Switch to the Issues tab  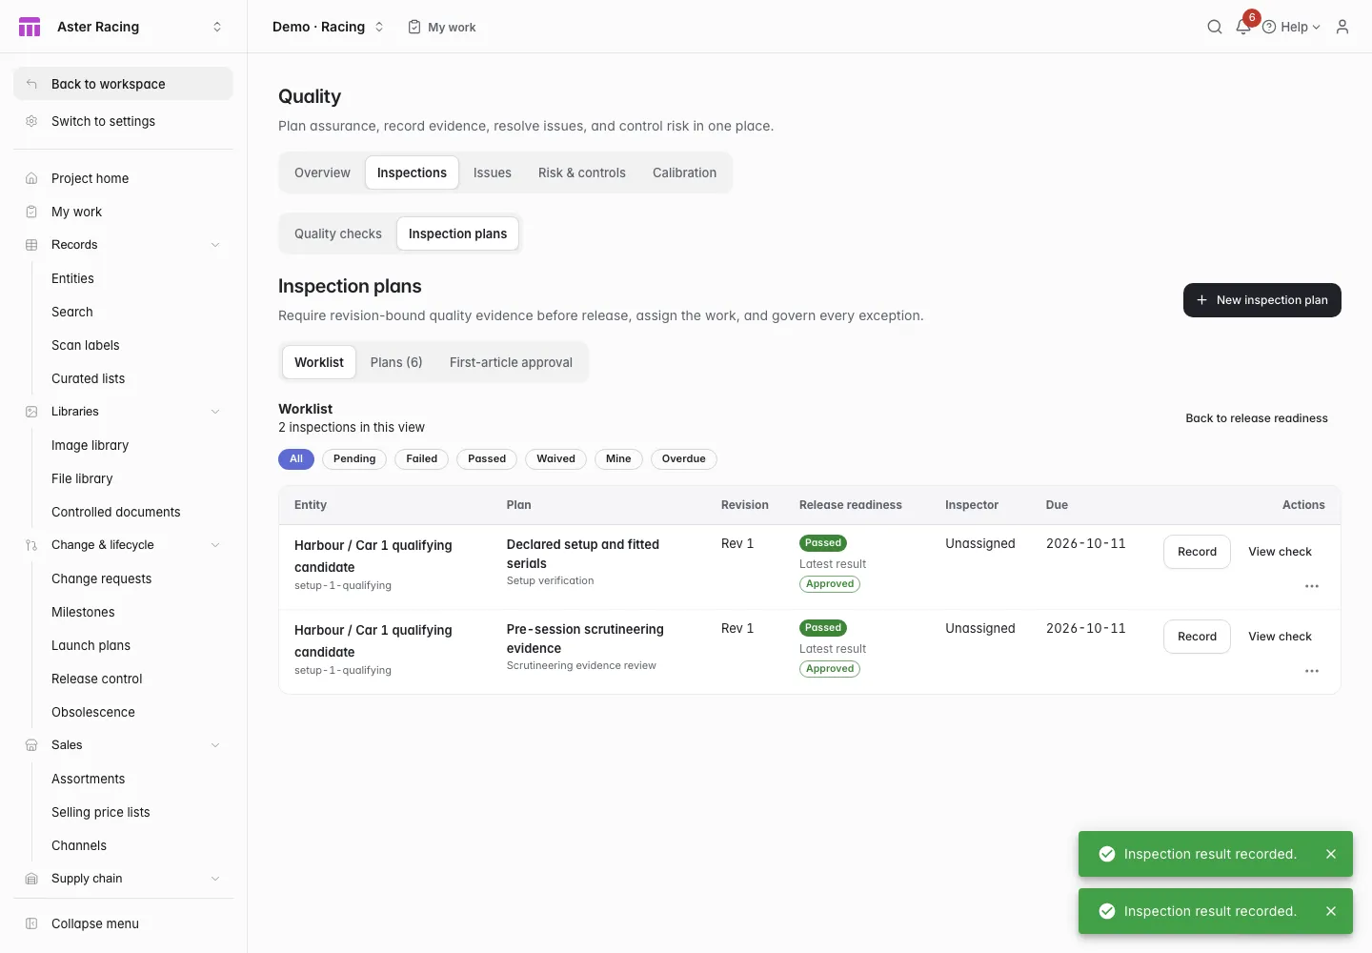(493, 172)
